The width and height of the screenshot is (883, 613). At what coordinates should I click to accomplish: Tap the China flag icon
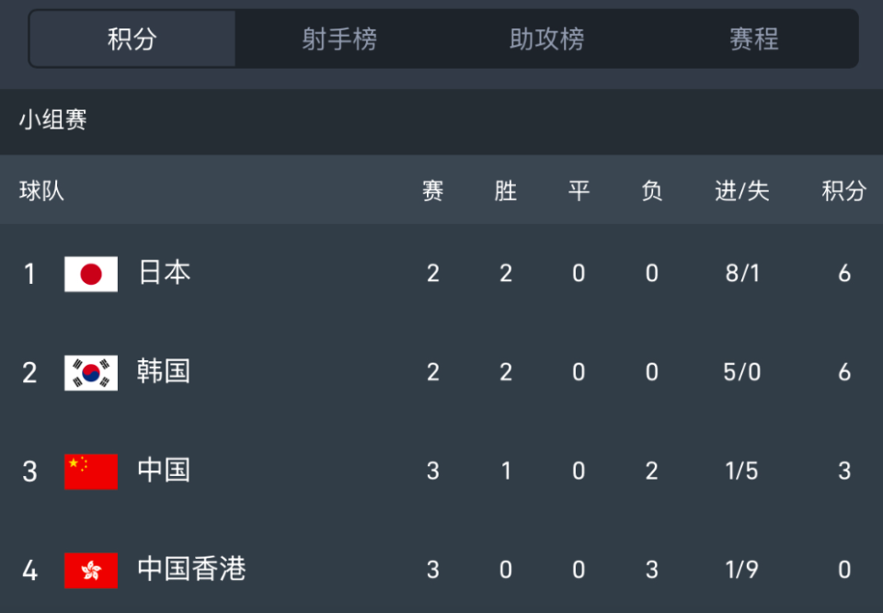tap(91, 471)
